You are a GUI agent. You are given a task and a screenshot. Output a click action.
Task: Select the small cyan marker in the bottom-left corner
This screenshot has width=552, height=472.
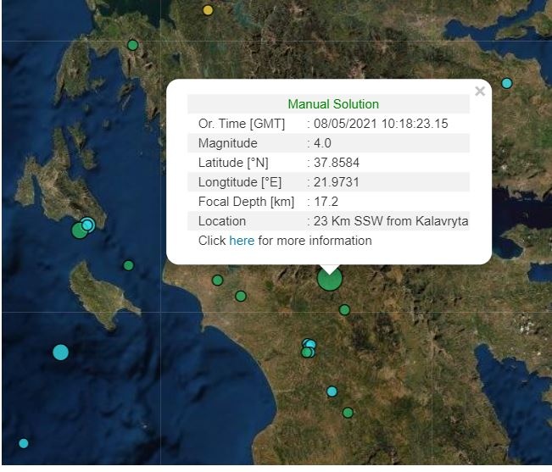(x=23, y=443)
